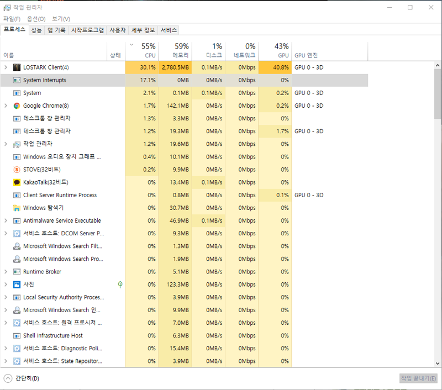
Task: Collapse to simple view with 간단히(D)
Action: click(x=22, y=378)
